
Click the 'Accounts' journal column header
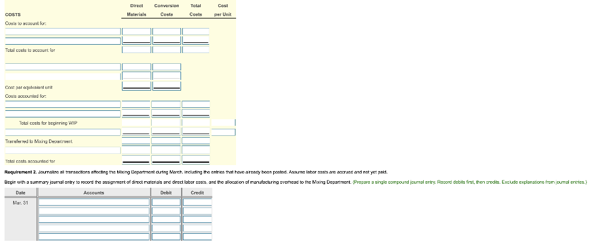(94, 193)
